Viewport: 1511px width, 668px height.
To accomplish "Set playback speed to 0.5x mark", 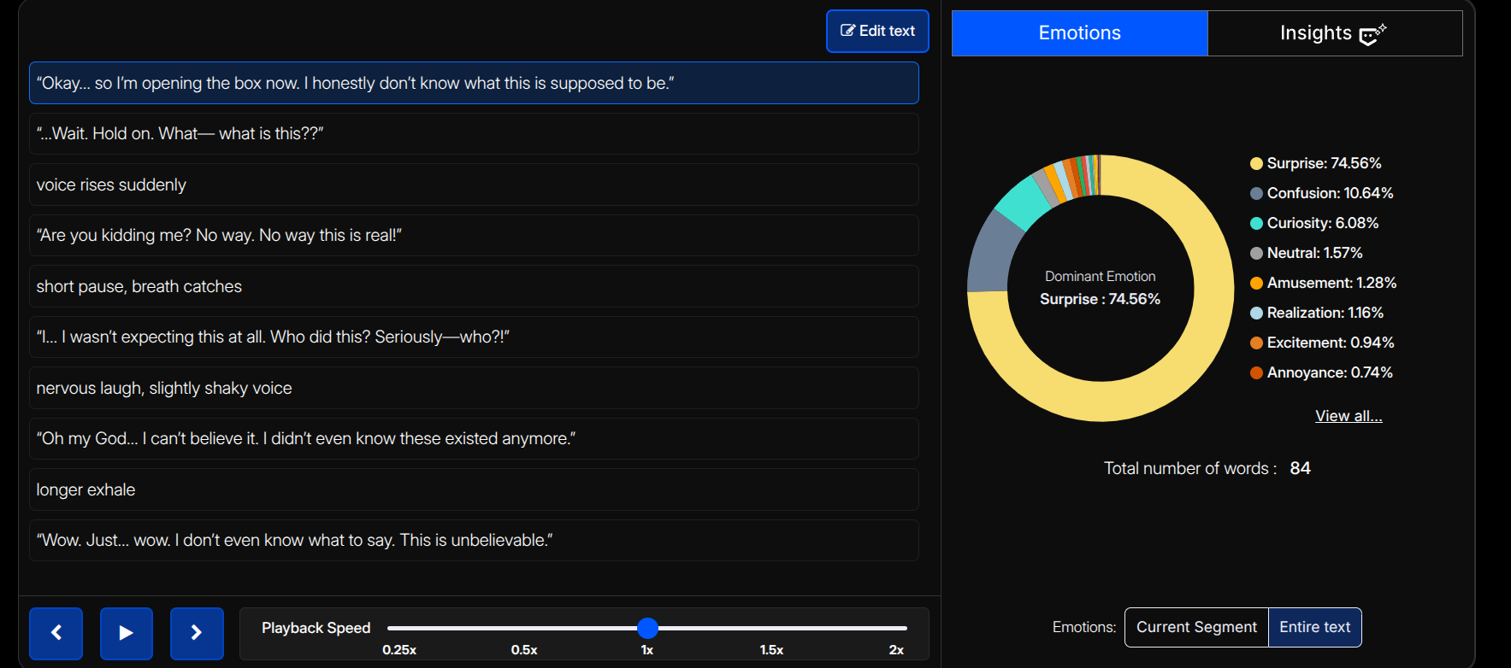I will click(x=524, y=629).
